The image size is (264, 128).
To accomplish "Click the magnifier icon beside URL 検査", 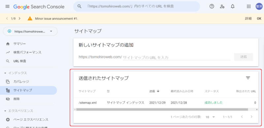I will (x=8, y=61).
